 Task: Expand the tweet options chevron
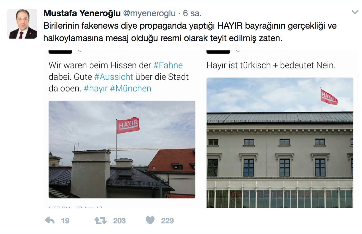(355, 12)
